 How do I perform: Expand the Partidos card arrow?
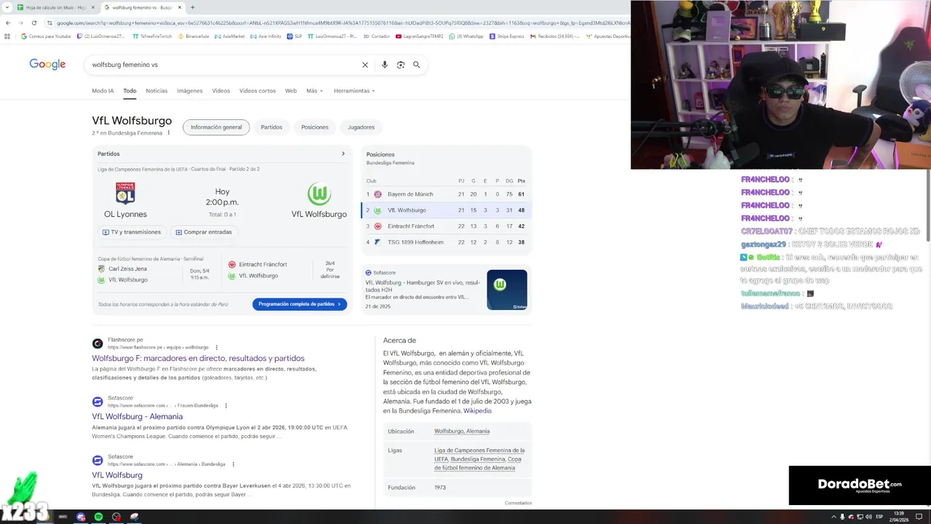[343, 154]
